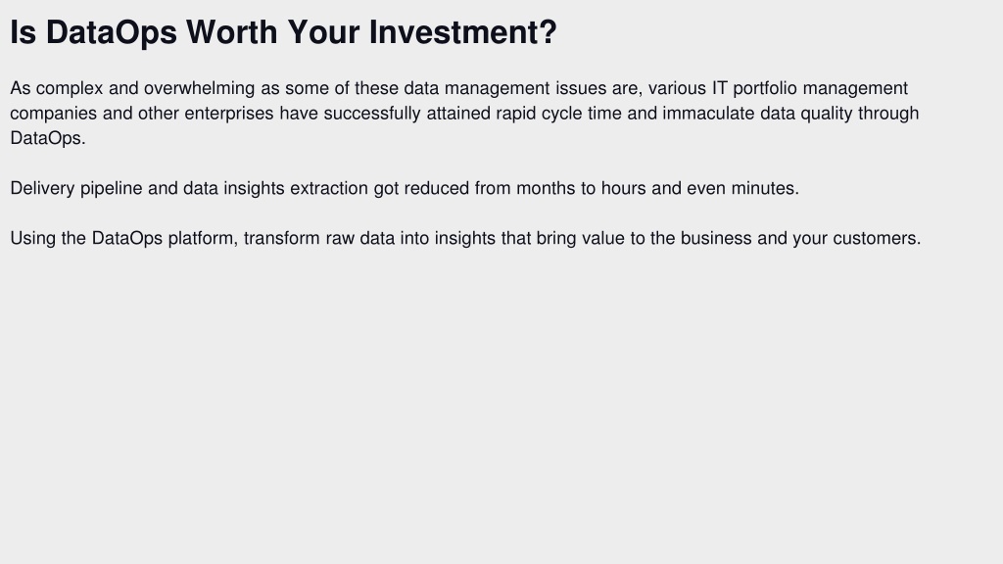Click the word 'minutes'
Screen dimensions: 1003x564
(763, 189)
